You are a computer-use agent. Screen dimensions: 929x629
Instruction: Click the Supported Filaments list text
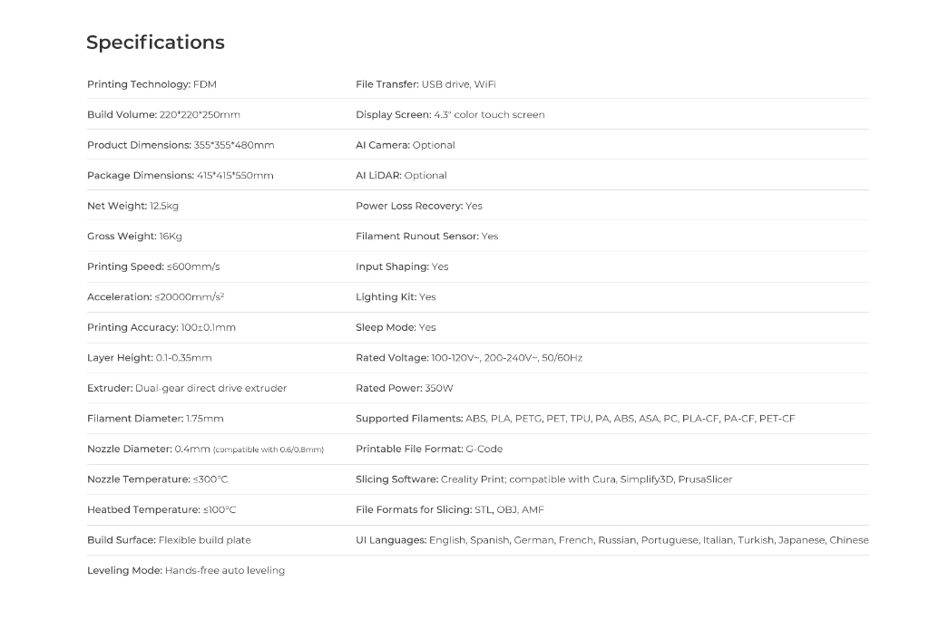coord(575,419)
